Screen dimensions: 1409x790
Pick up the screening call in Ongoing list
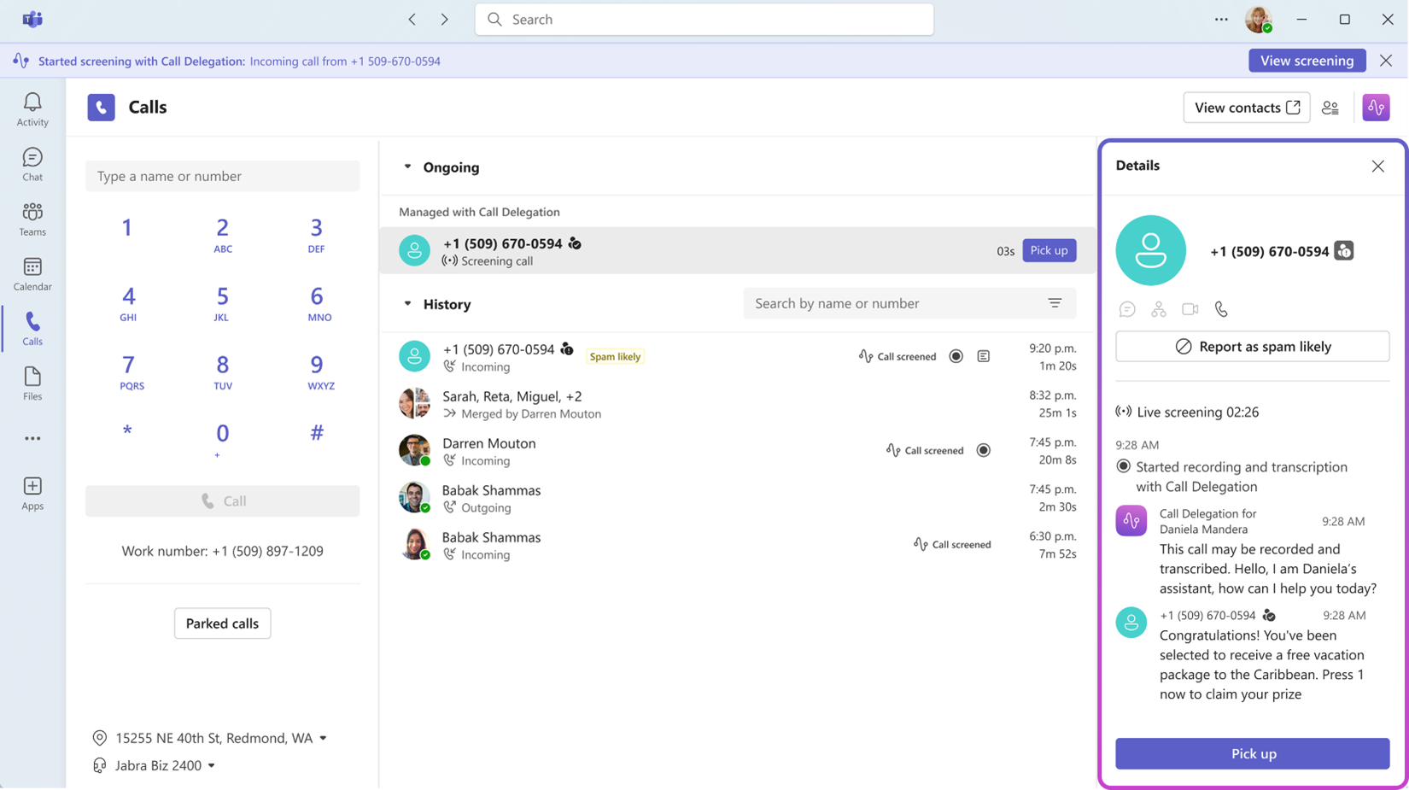(1049, 250)
